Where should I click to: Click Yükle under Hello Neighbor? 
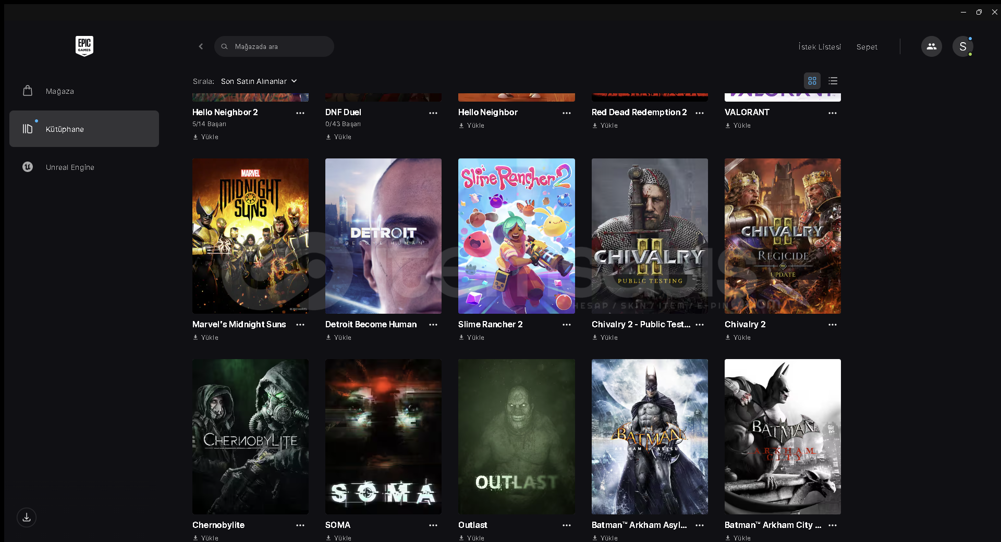click(x=471, y=126)
